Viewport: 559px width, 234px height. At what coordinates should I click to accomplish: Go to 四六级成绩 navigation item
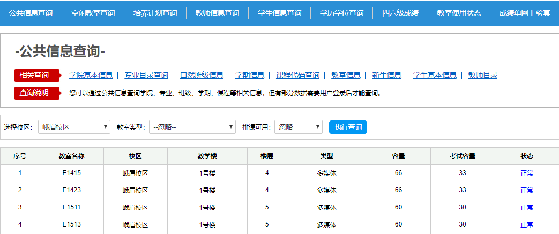pos(400,13)
